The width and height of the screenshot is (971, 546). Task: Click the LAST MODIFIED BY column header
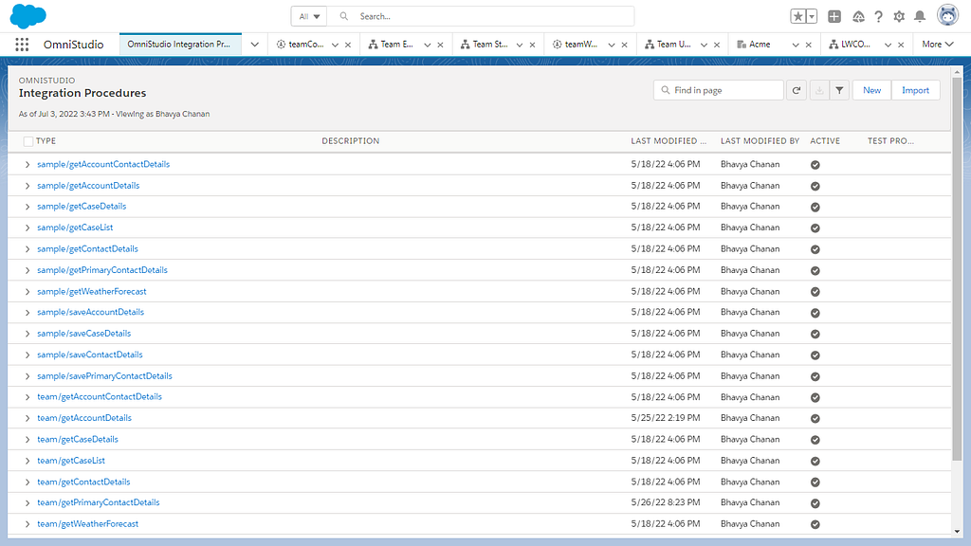[x=760, y=141]
